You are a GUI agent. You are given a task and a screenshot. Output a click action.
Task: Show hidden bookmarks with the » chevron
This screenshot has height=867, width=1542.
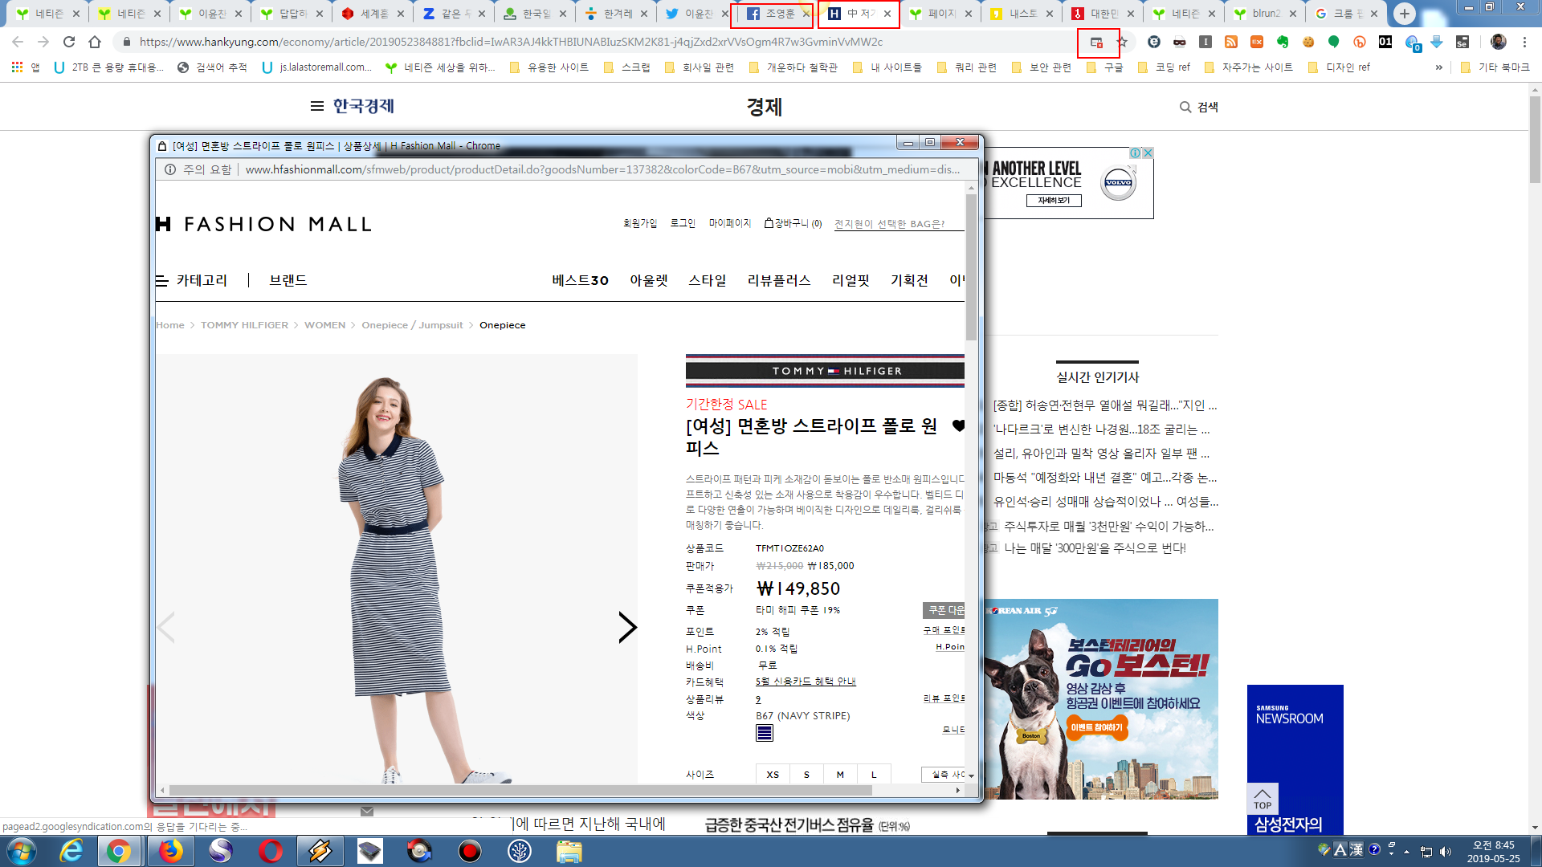pyautogui.click(x=1439, y=67)
